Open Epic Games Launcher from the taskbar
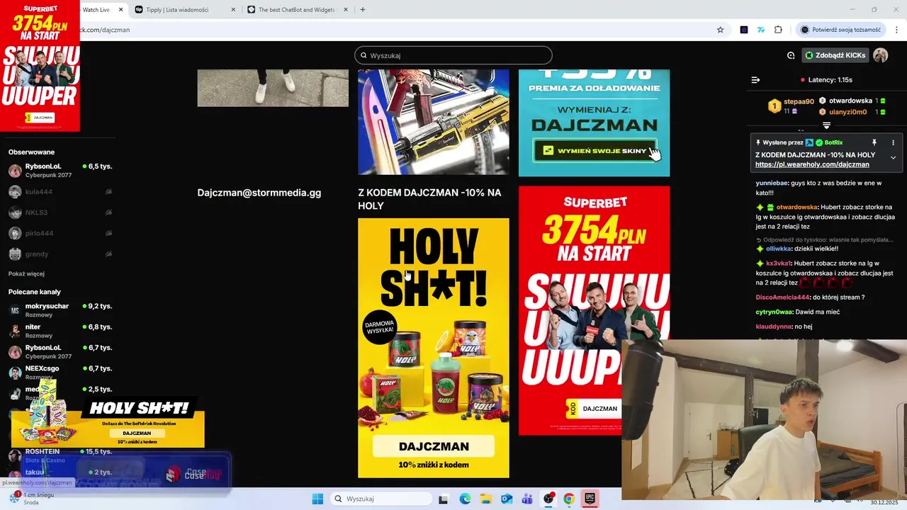 [x=590, y=499]
